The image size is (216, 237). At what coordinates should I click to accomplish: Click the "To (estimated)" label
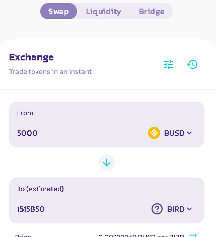pyautogui.click(x=40, y=189)
